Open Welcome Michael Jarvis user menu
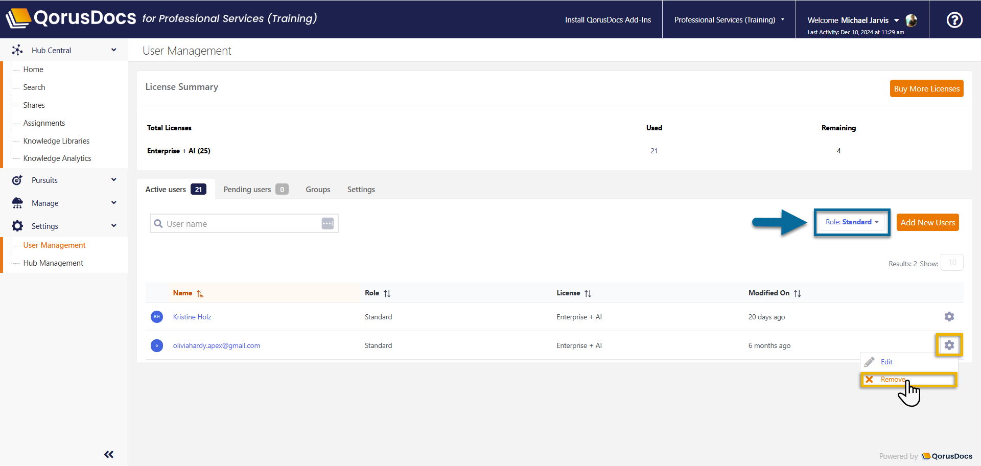981x466 pixels. coord(853,20)
